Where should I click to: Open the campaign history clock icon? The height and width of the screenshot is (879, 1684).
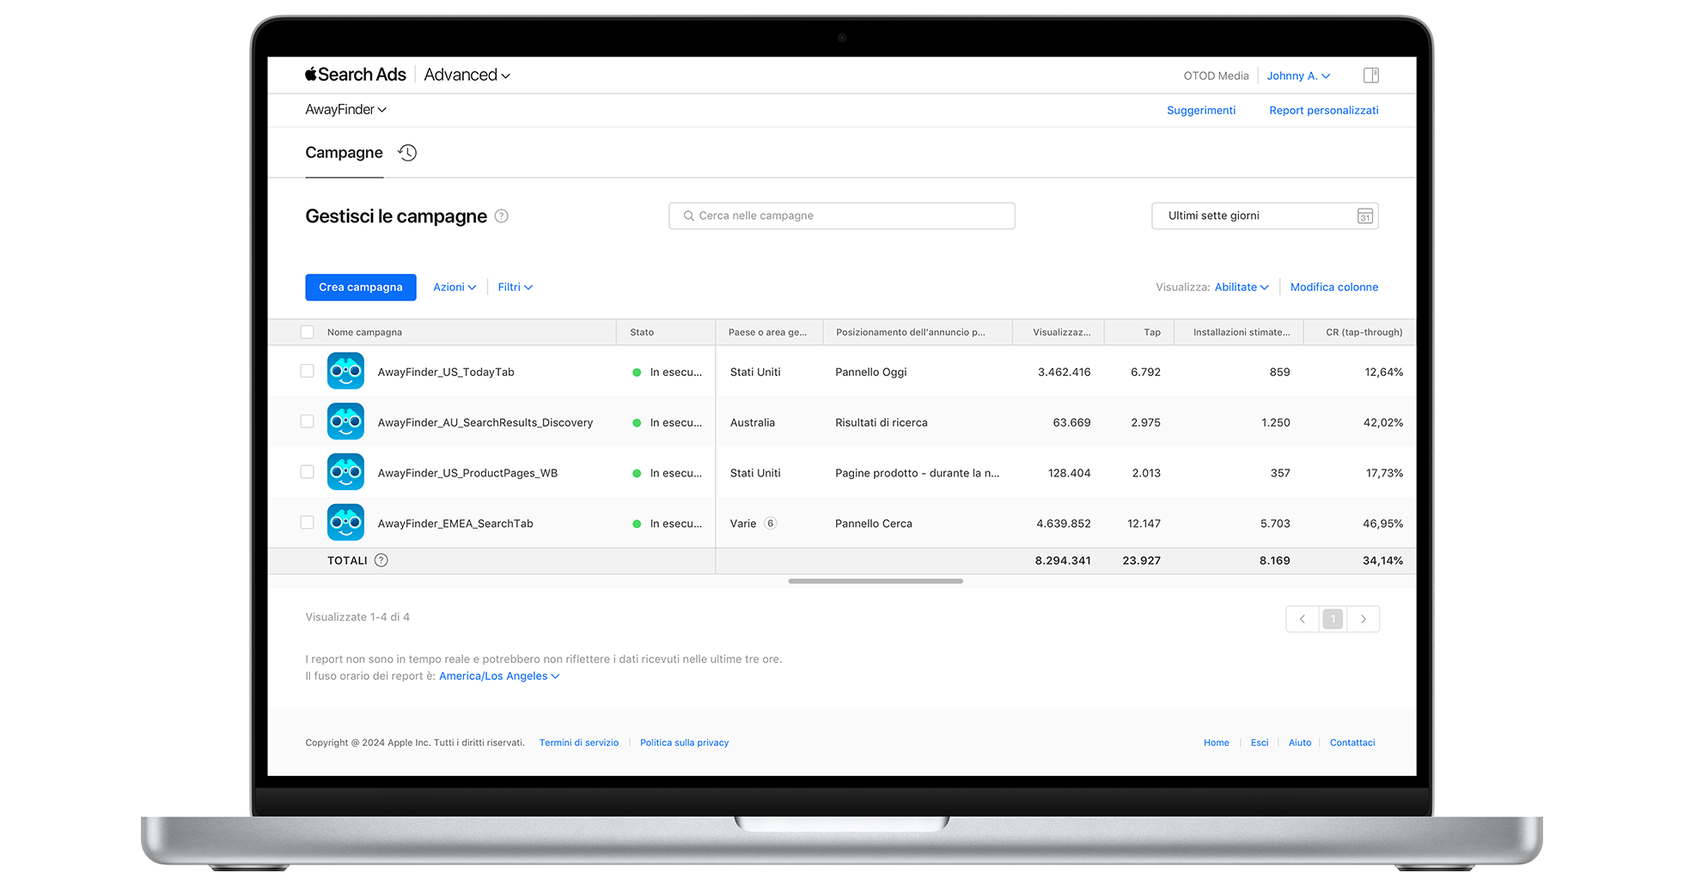(x=407, y=153)
